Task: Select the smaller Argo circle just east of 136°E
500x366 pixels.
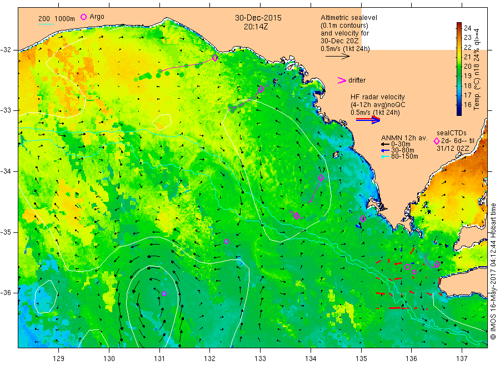Action: click(414, 272)
